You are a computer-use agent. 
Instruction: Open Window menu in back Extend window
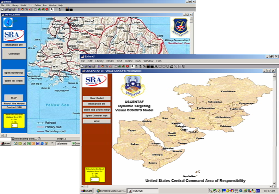(x=52, y=5)
